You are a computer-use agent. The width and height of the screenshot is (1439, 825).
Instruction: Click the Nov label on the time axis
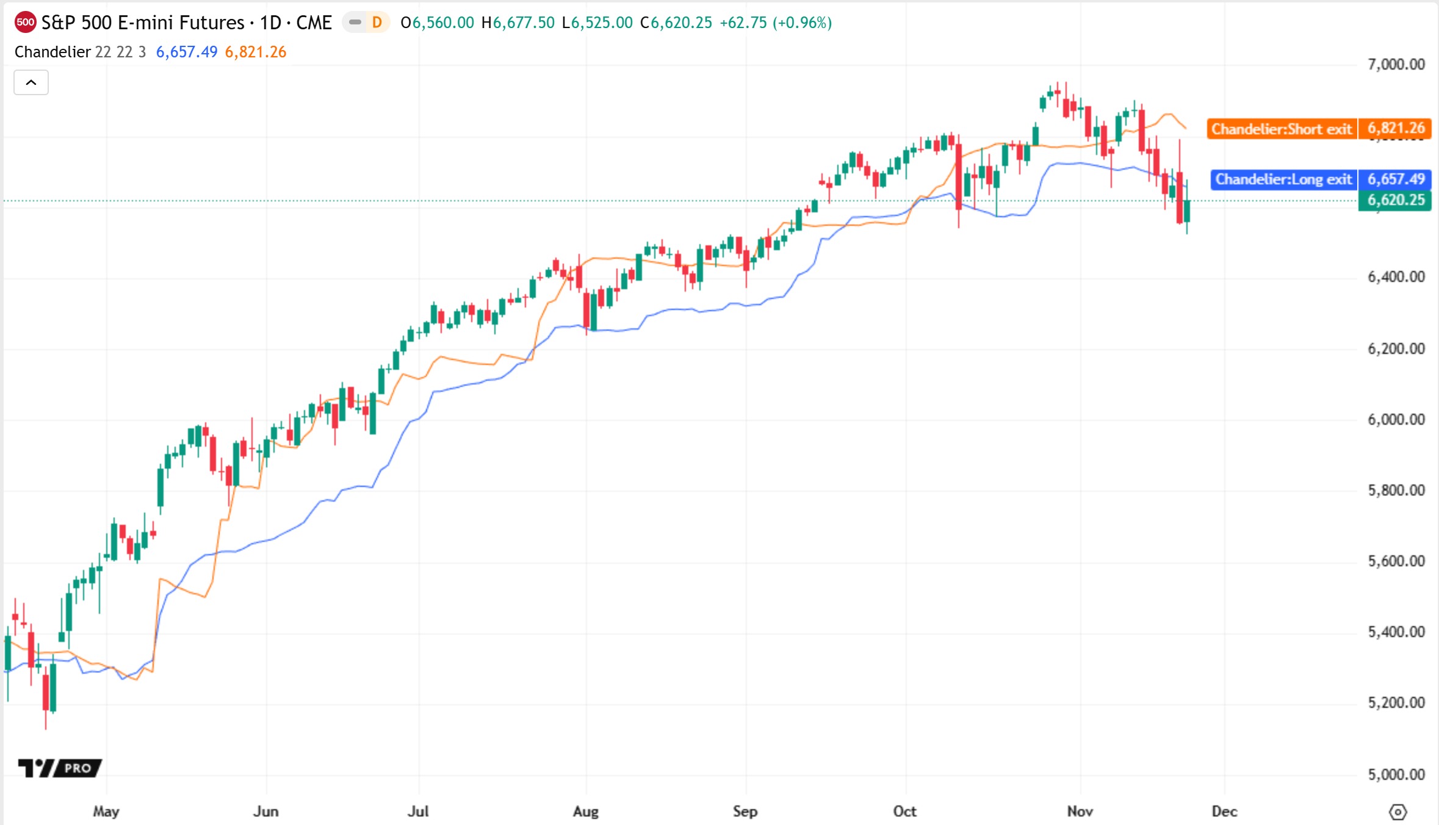click(1080, 812)
